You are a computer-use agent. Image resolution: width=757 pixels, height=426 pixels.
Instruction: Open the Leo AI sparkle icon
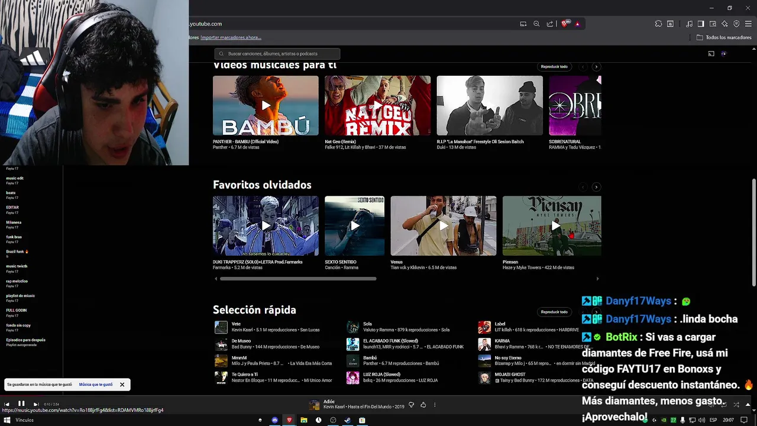724,24
